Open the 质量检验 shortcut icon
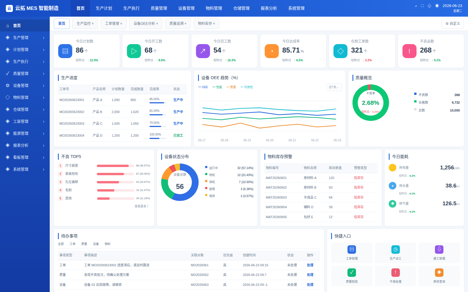468x292 pixels. [x=352, y=272]
